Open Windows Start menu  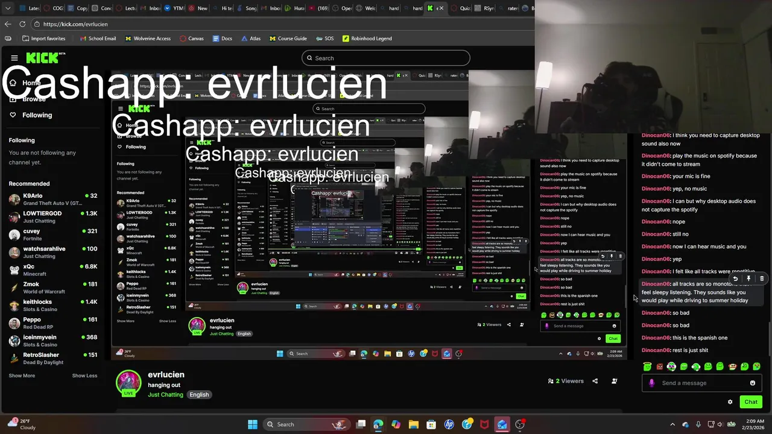tap(253, 424)
